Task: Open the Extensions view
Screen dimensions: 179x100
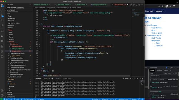Action: (x=2, y=26)
